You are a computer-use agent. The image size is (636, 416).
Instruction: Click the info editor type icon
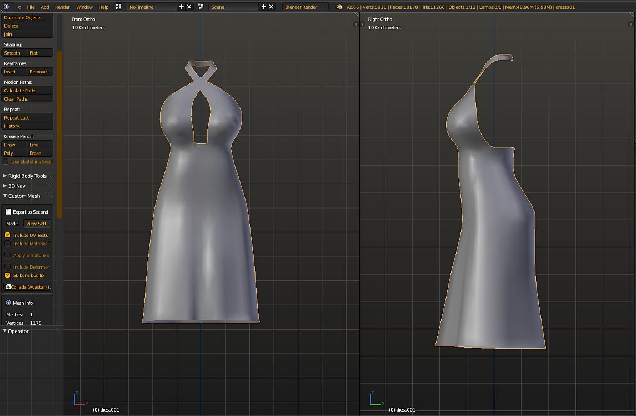click(6, 7)
